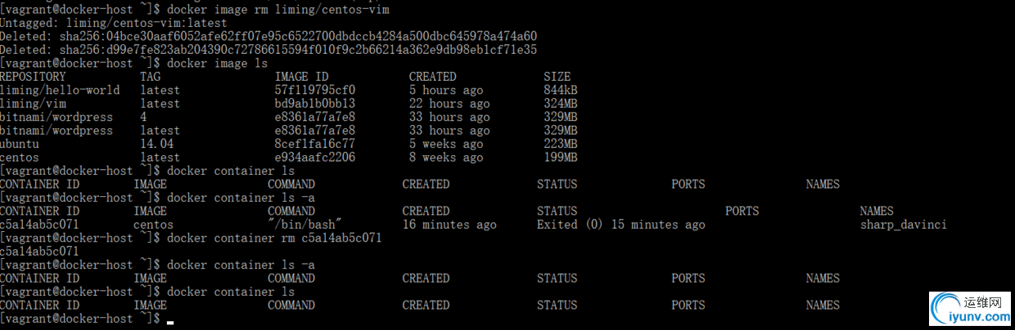Viewport: 1015px width, 330px height.
Task: Select the 'Untagged: liming/centos-vim:latest' output line
Action: (114, 24)
